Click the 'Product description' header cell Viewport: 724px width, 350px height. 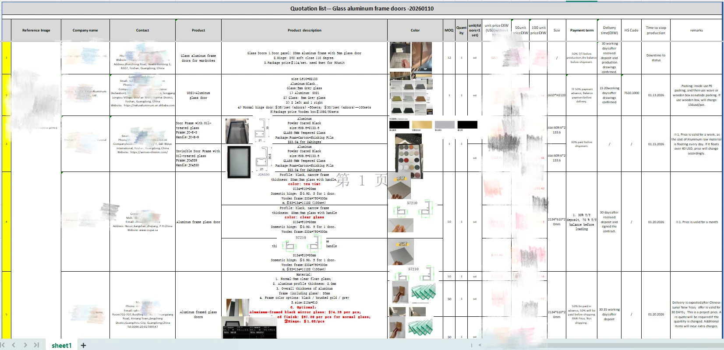click(304, 30)
